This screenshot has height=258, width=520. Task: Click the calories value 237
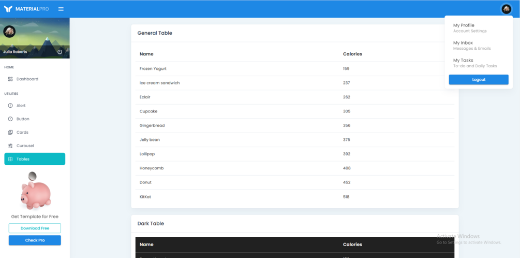(347, 83)
